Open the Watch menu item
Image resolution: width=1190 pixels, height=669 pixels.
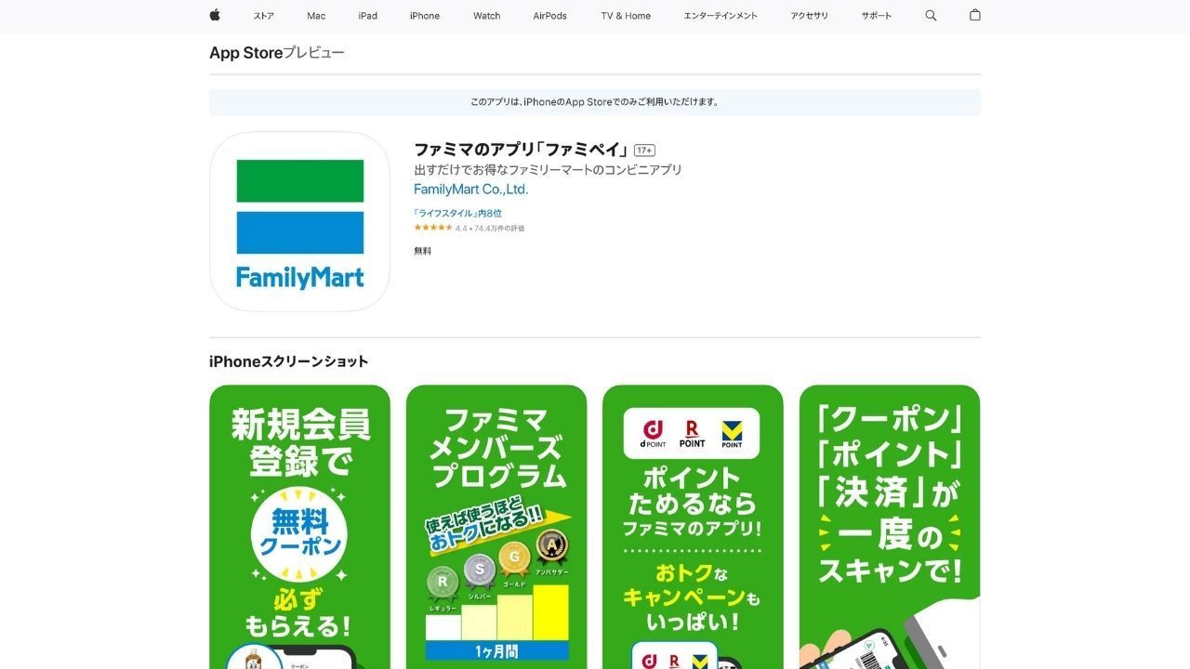(x=486, y=16)
